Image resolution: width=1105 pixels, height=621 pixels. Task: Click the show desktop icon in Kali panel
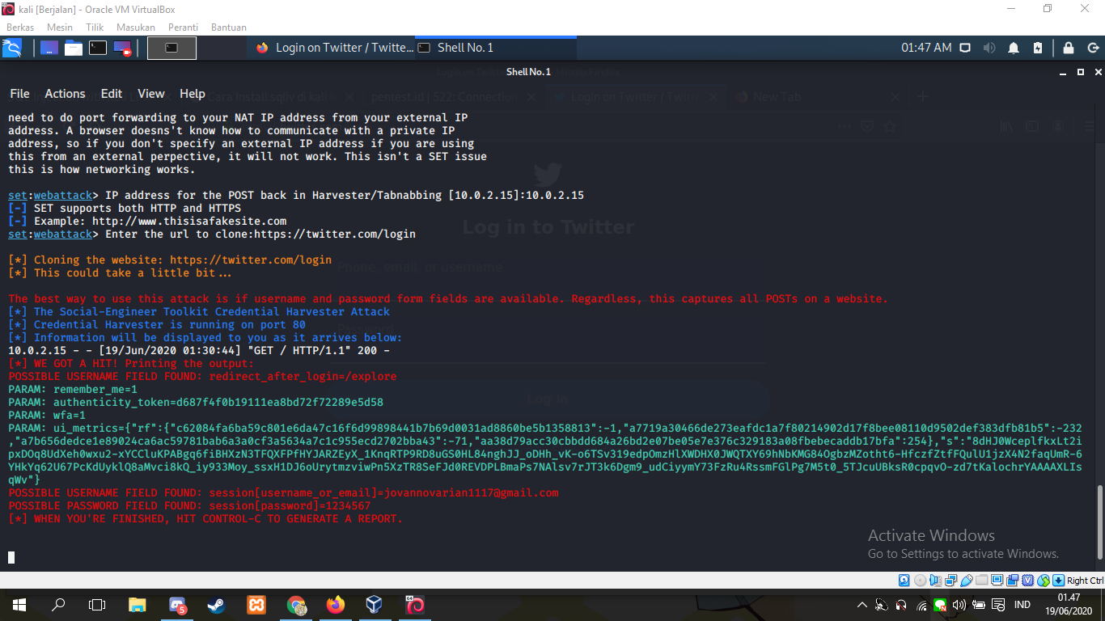[x=49, y=48]
